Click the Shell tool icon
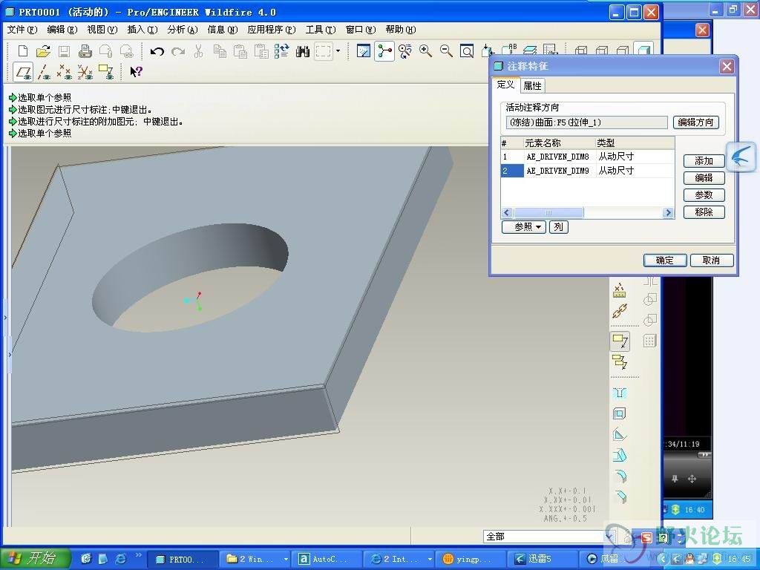The width and height of the screenshot is (760, 570). 620,413
